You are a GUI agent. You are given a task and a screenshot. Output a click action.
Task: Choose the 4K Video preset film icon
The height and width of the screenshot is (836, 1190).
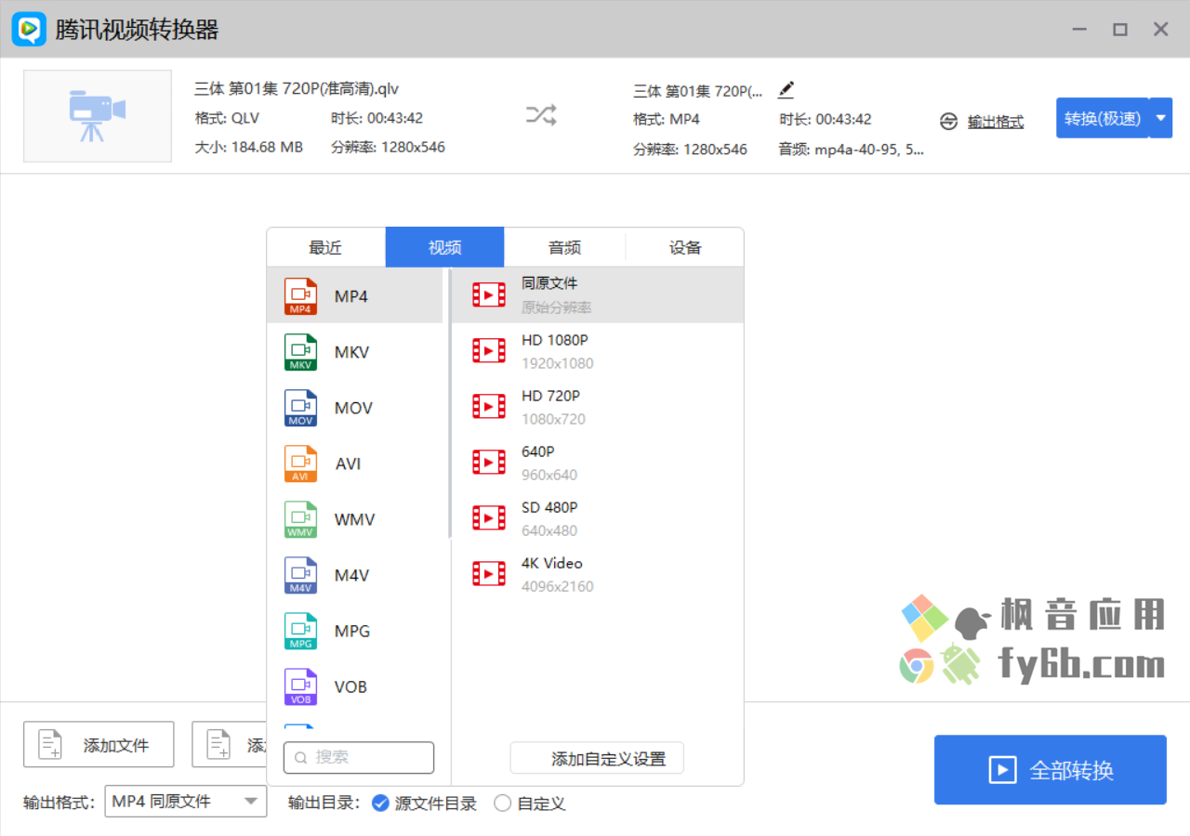pos(489,574)
